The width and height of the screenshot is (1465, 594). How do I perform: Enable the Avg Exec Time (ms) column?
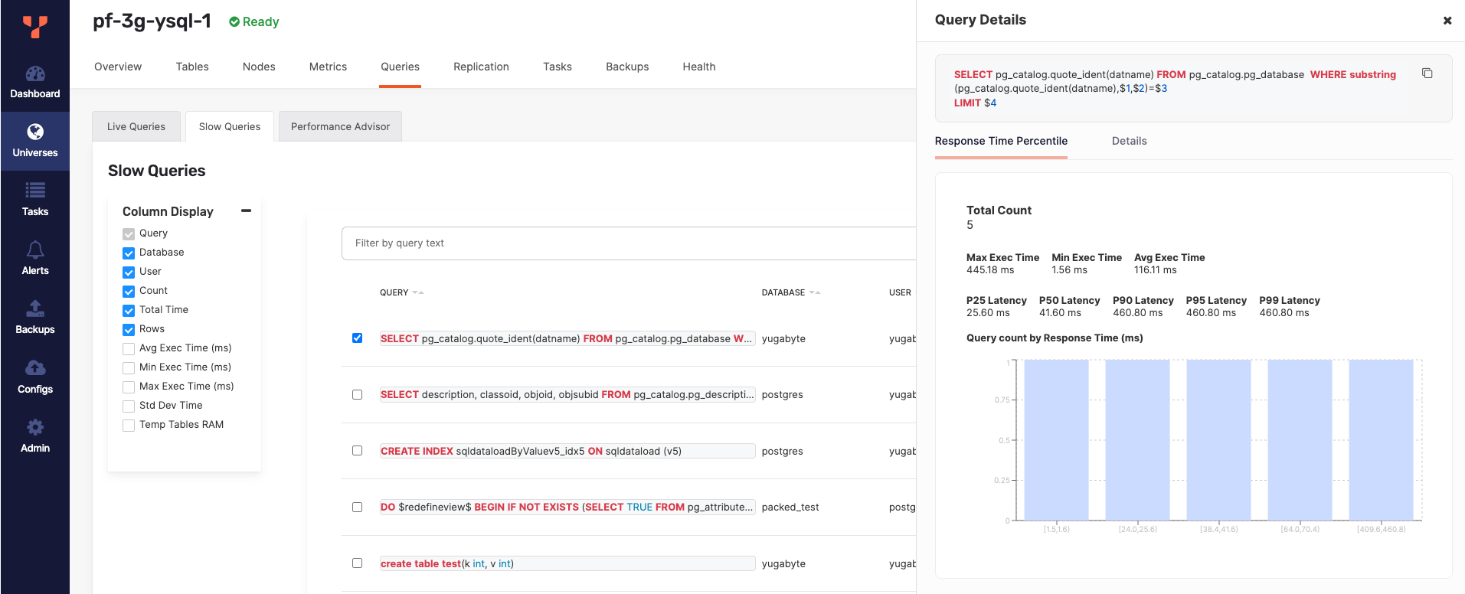pos(129,349)
